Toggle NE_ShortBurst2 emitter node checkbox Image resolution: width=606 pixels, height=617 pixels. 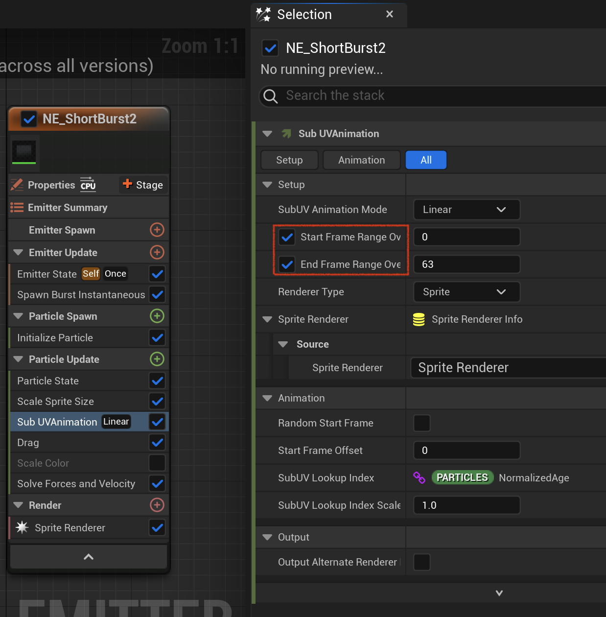29,119
